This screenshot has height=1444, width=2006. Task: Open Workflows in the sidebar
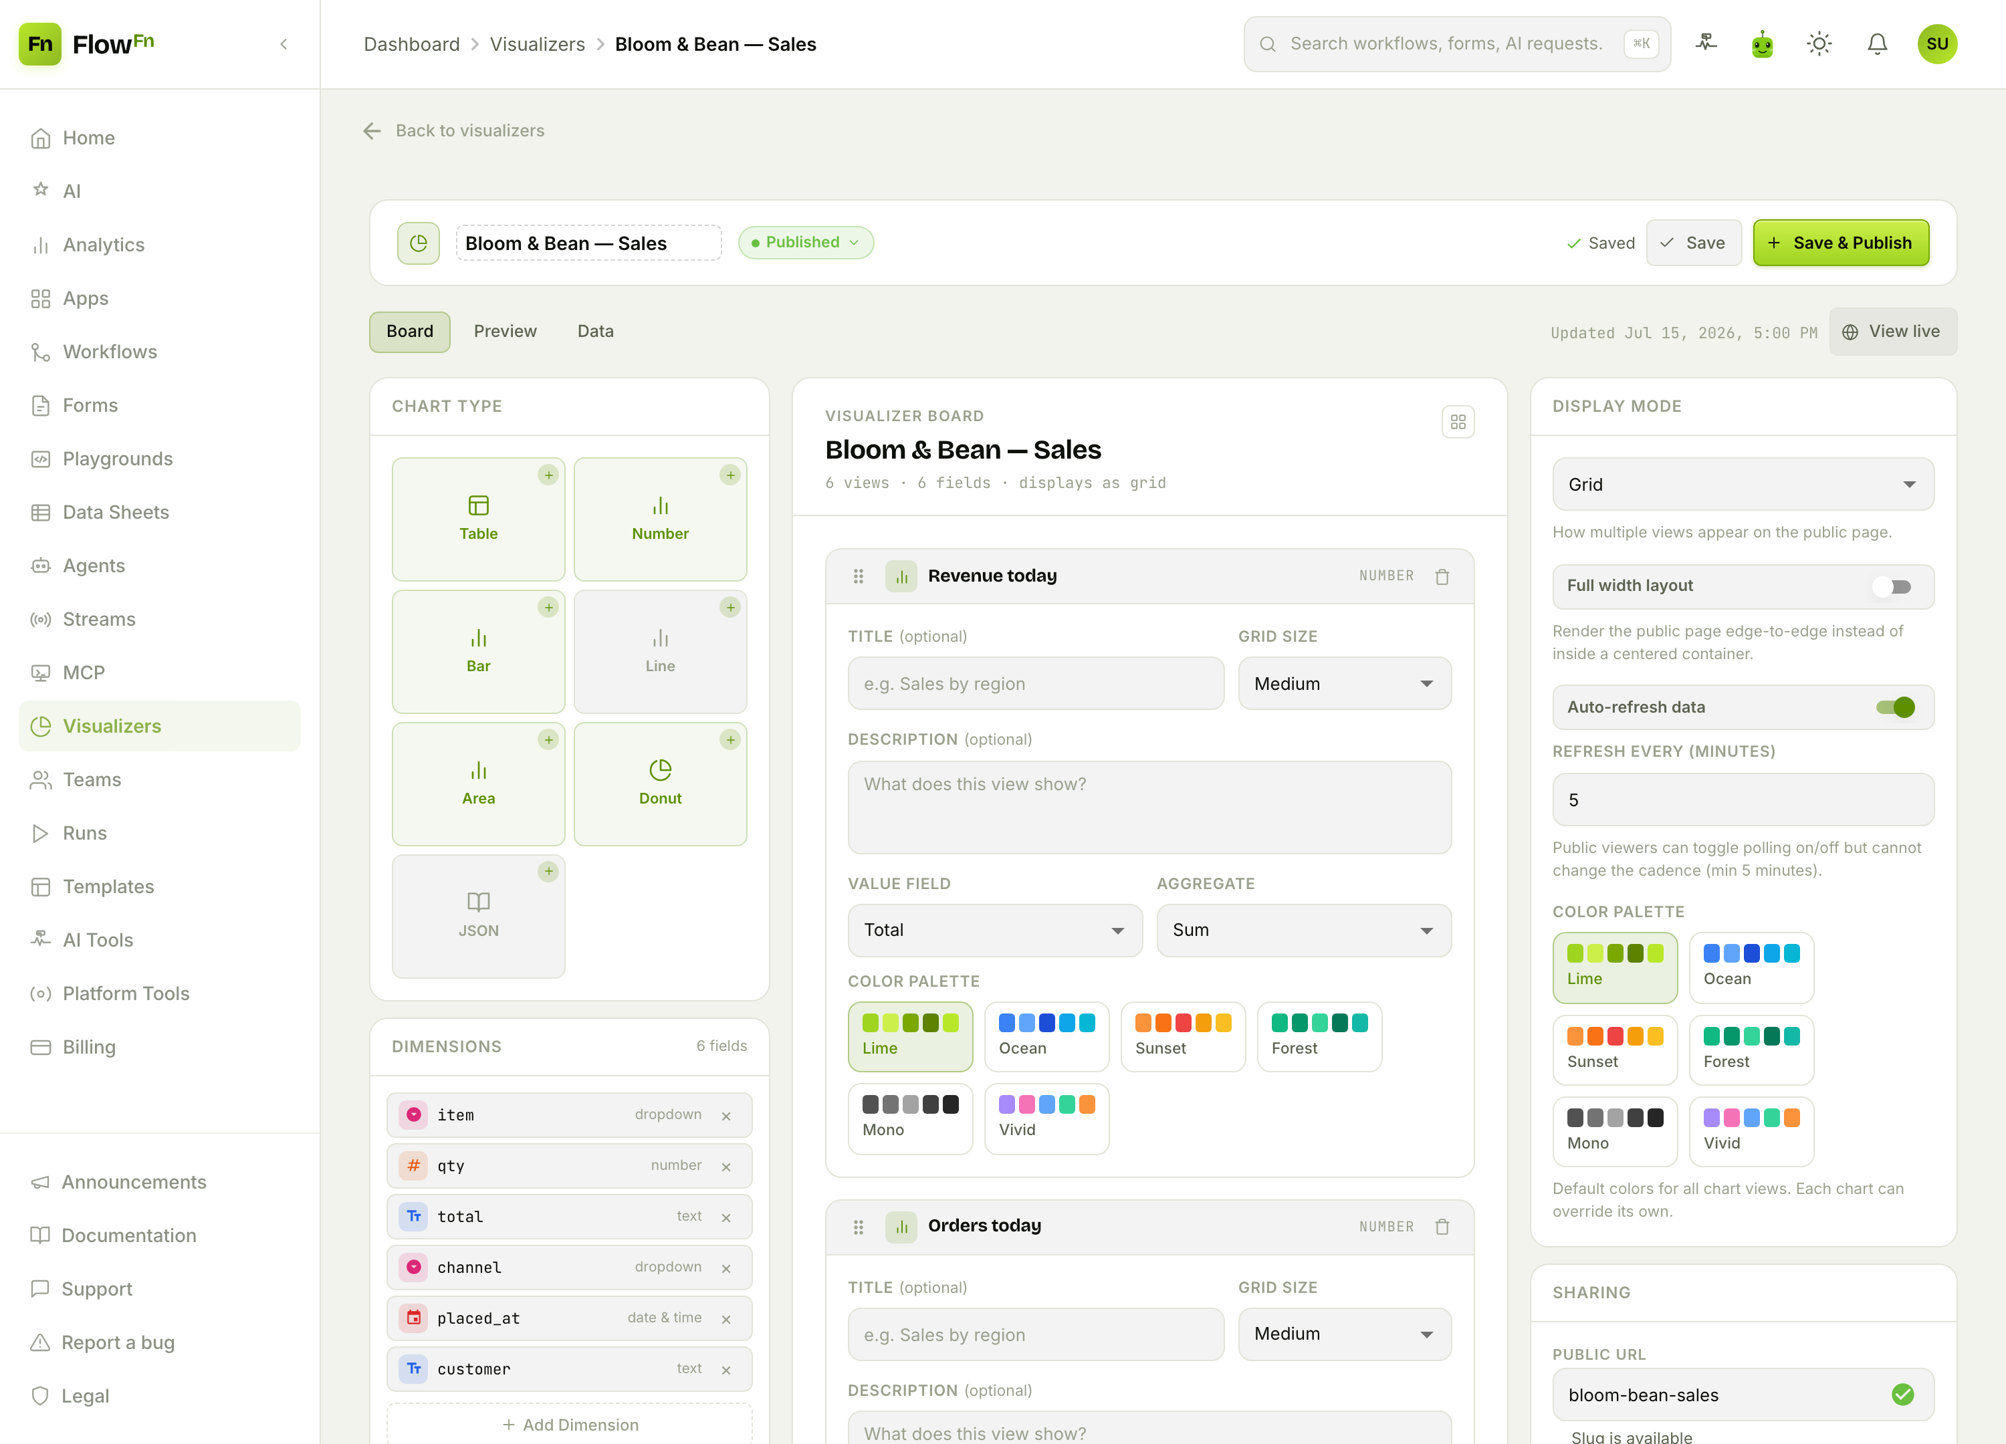pyautogui.click(x=159, y=352)
